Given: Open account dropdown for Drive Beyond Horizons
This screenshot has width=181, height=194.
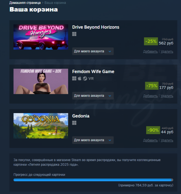Looking at the screenshot, I should click(93, 51).
